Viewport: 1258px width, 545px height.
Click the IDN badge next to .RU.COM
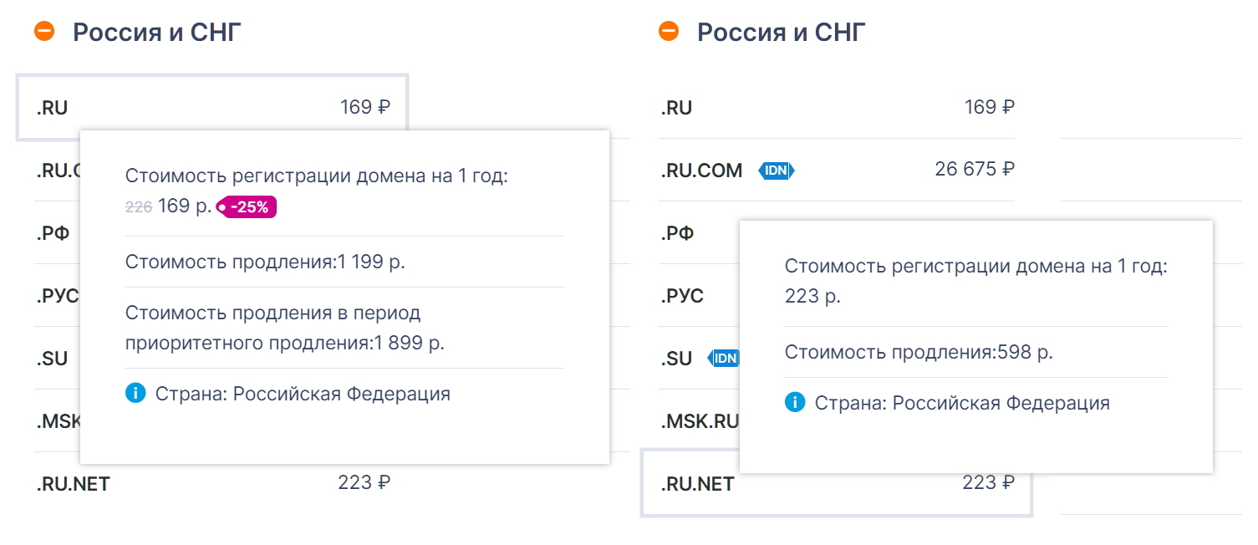pyautogui.click(x=777, y=171)
